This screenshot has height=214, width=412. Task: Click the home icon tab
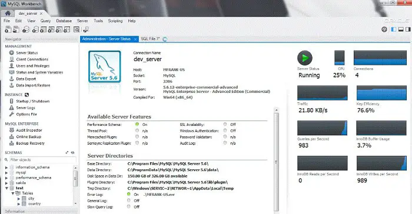point(8,13)
